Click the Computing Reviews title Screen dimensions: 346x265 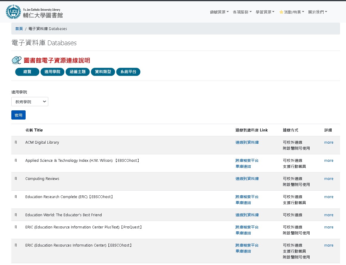pos(42,179)
